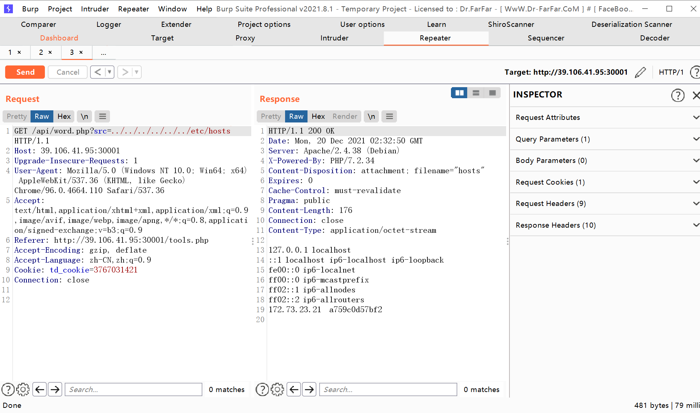
Task: Open forward-history dropdown arrow
Action: [x=136, y=72]
